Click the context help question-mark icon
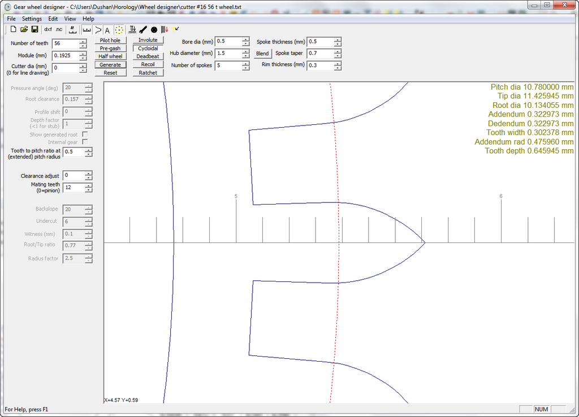This screenshot has height=417, width=579. click(176, 29)
